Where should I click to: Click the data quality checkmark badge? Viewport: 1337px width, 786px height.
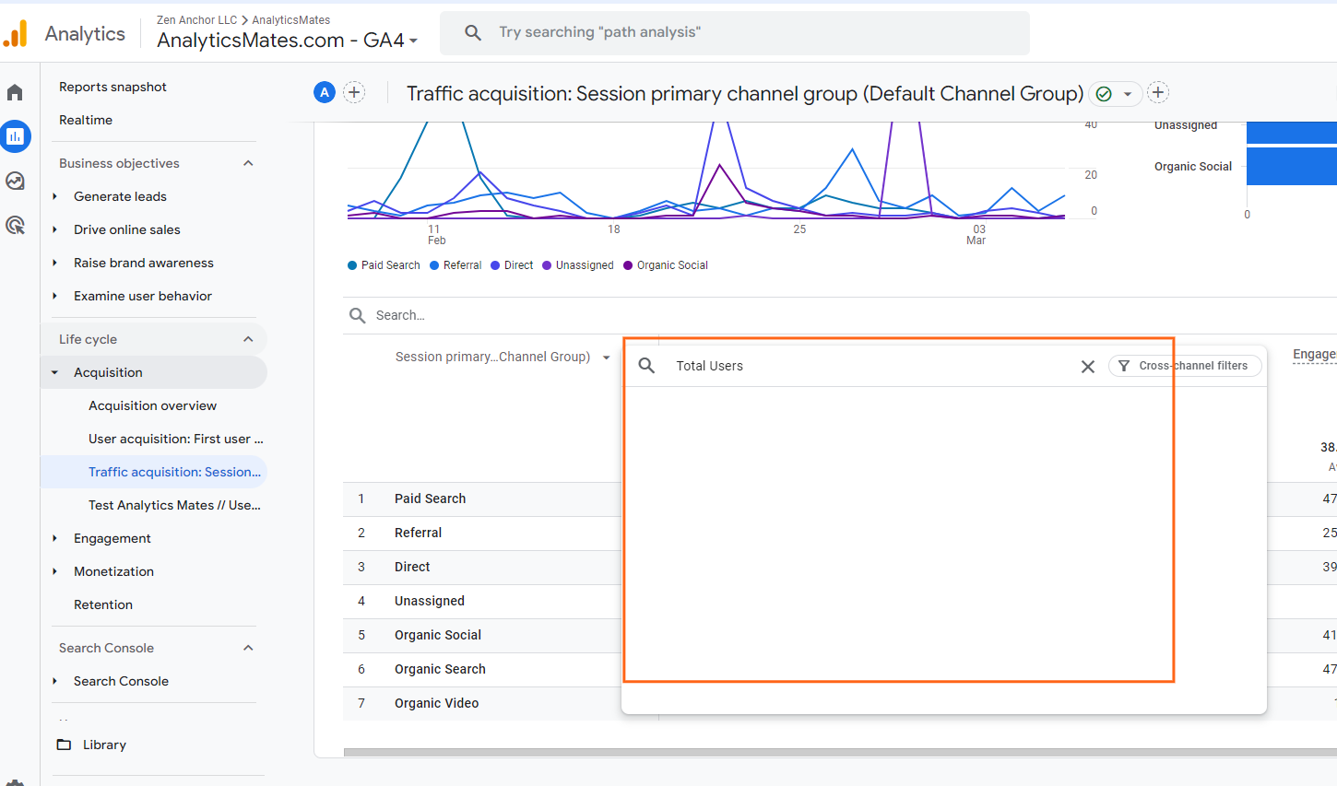tap(1103, 93)
